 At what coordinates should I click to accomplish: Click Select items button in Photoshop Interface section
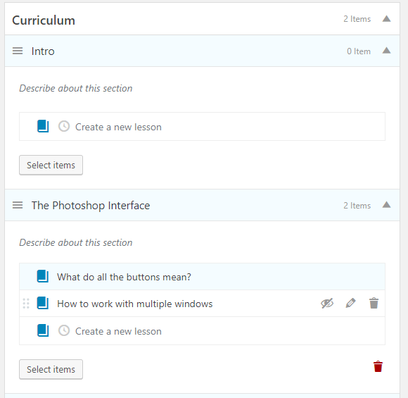51,370
